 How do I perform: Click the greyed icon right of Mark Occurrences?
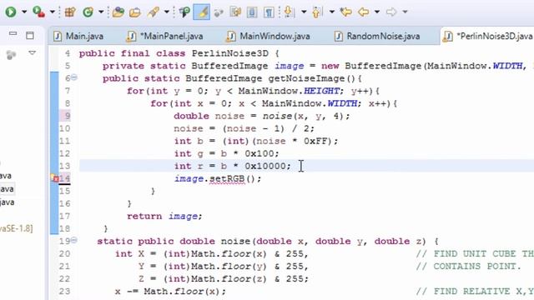pyautogui.click(x=219, y=12)
